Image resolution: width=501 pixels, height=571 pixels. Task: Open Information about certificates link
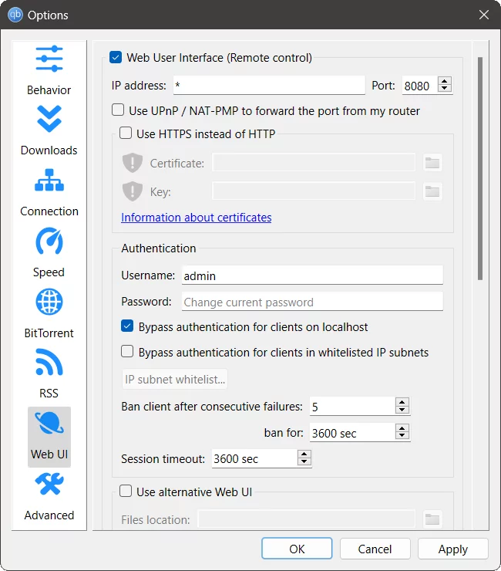click(x=197, y=218)
